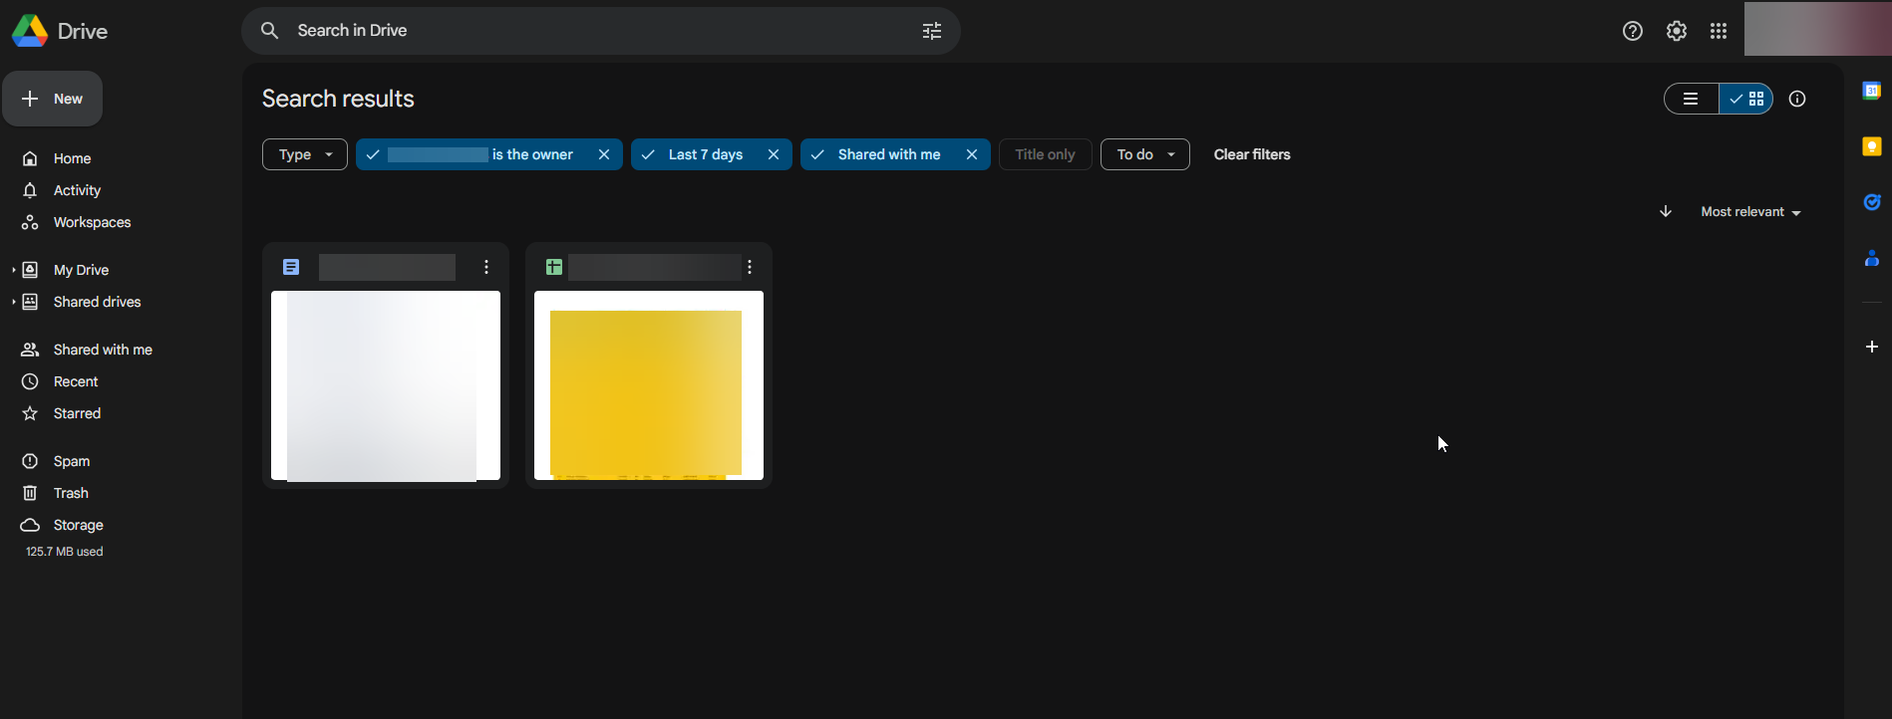Remove the Last 7 days filter
This screenshot has height=719, width=1892.
pos(773,154)
